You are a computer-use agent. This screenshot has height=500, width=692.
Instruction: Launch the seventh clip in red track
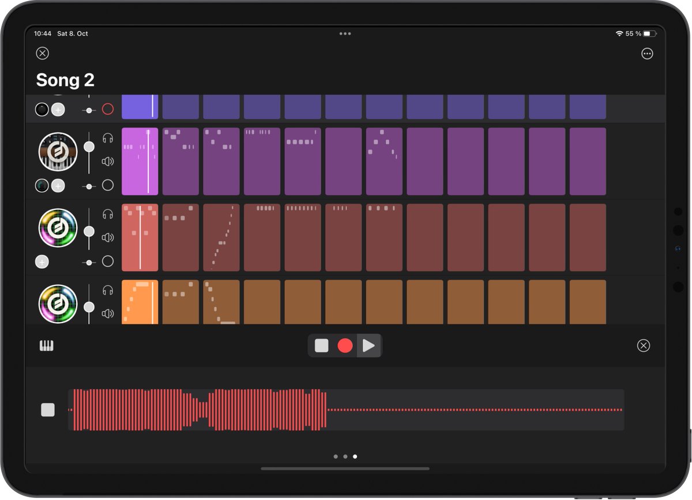(x=384, y=238)
